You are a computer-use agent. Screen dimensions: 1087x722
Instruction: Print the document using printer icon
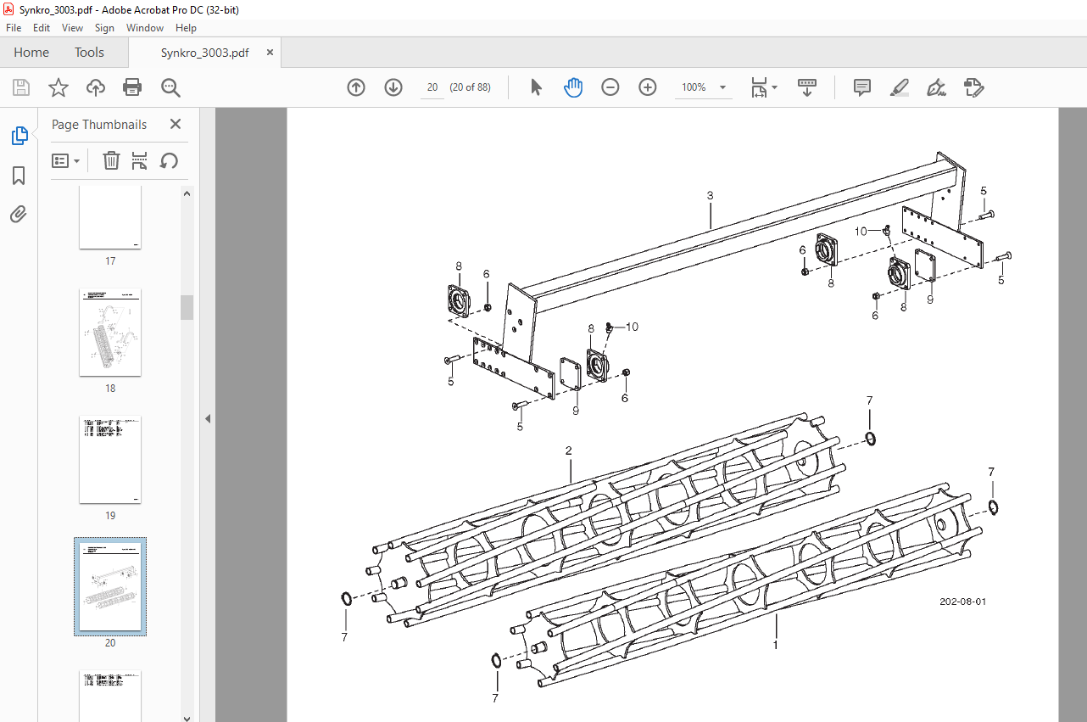click(132, 87)
